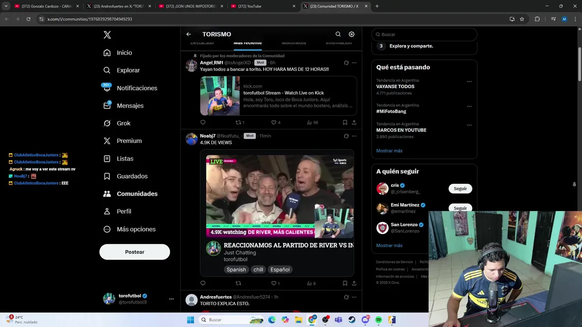This screenshot has height=327, width=582.
Task: Bookmark the Noabj7 post
Action: point(345,283)
